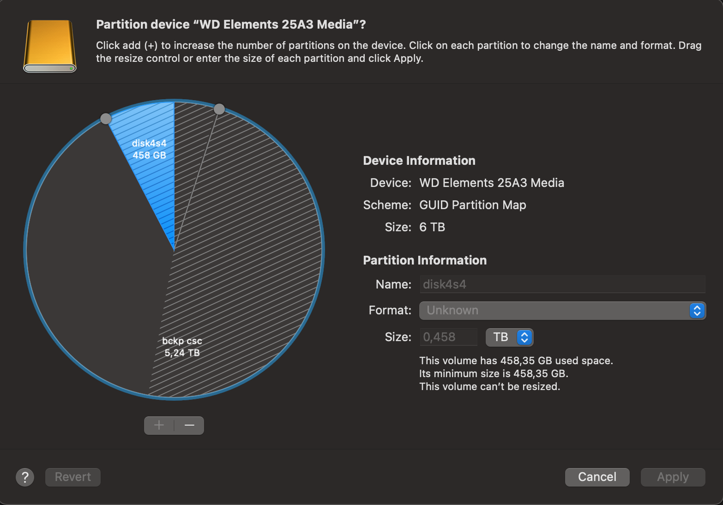Click the resize handle above disk4s4 slice
This screenshot has width=723, height=505.
[106, 118]
